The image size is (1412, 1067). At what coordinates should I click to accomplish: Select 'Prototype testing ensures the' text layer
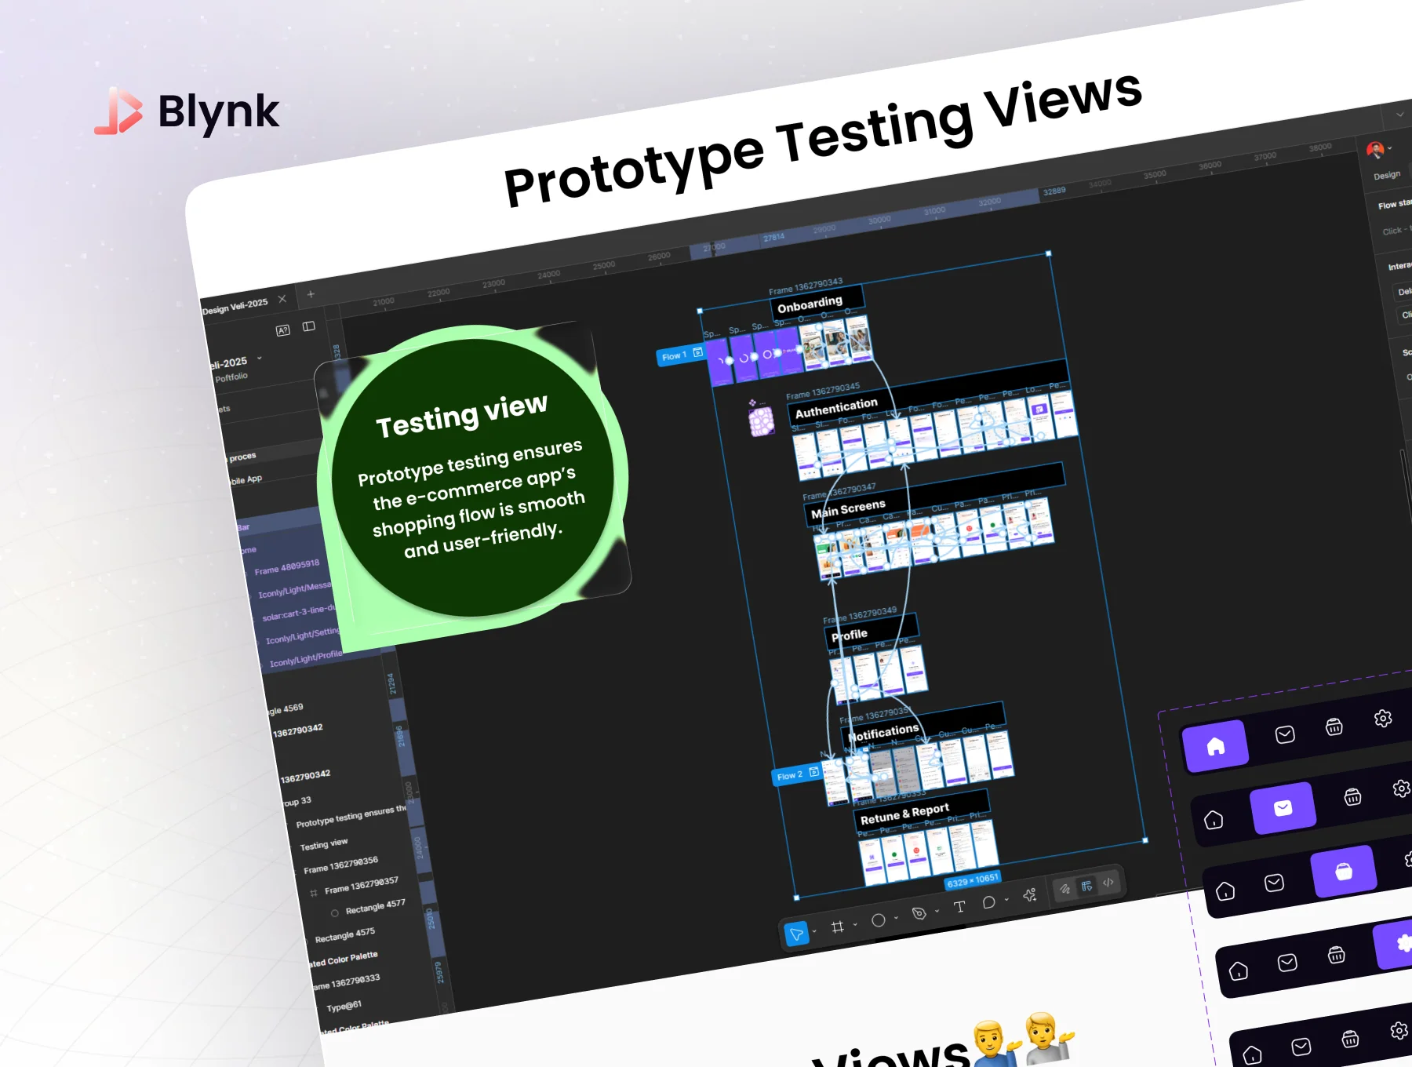tap(351, 817)
